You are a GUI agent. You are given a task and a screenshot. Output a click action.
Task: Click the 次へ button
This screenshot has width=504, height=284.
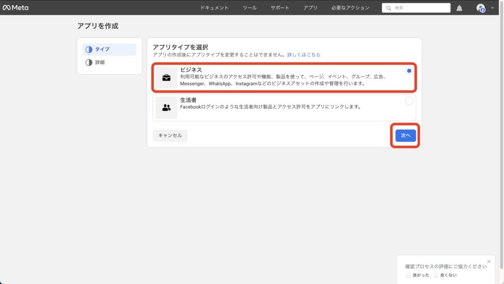tap(406, 135)
